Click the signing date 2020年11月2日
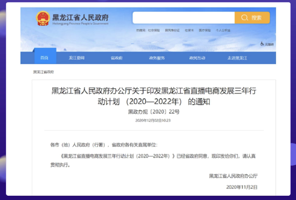The width and height of the screenshot is (296, 200). [x=242, y=187]
